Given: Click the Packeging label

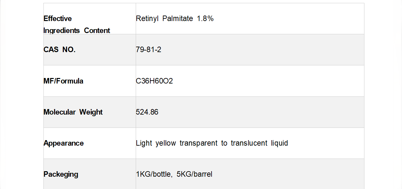Looking at the screenshot, I should click(61, 174).
